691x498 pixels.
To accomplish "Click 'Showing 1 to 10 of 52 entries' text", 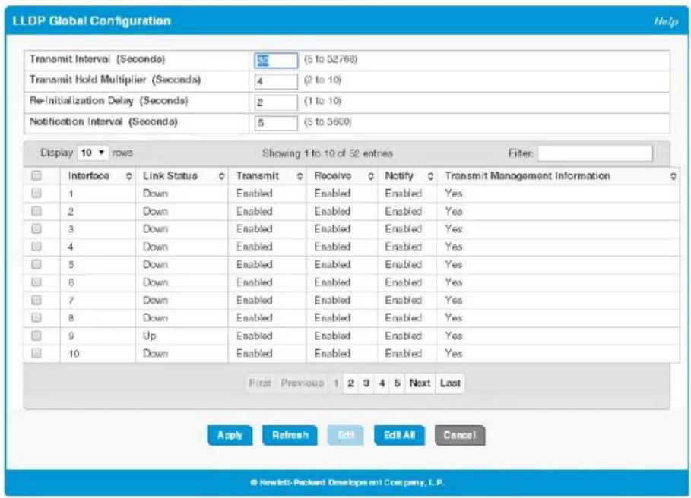I will [328, 153].
